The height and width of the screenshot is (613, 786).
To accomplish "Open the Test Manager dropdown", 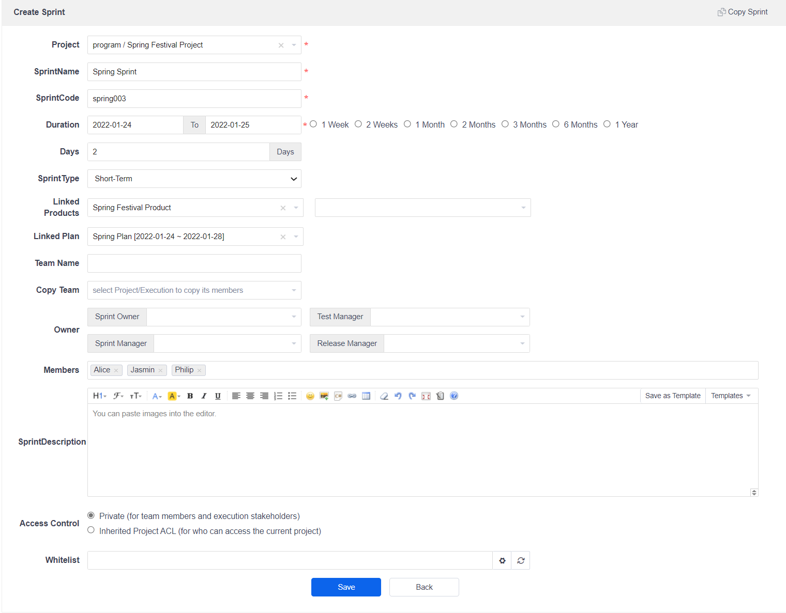I will 449,317.
